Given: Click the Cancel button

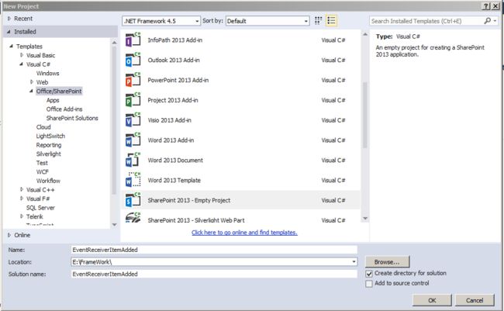Looking at the screenshot, I should point(475,300).
